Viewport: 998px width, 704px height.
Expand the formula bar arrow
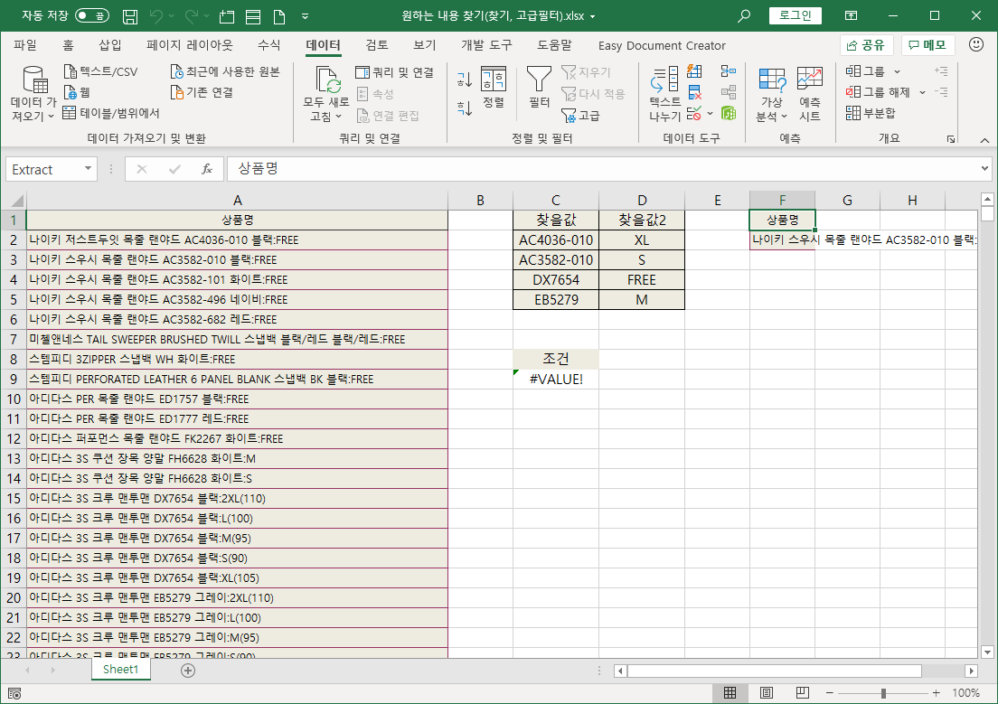(x=984, y=169)
